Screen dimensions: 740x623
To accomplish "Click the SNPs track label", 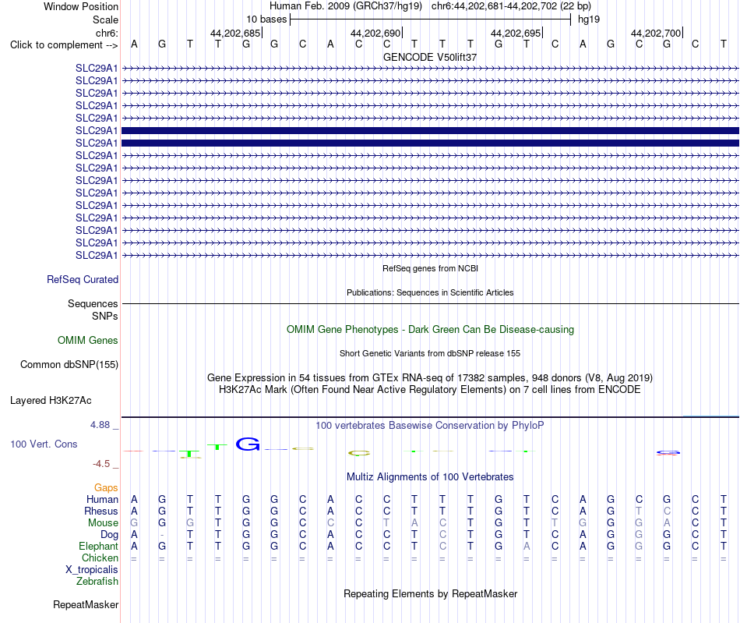I will point(105,316).
